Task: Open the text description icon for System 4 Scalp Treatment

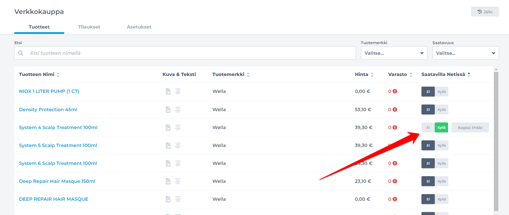Action: point(178,127)
